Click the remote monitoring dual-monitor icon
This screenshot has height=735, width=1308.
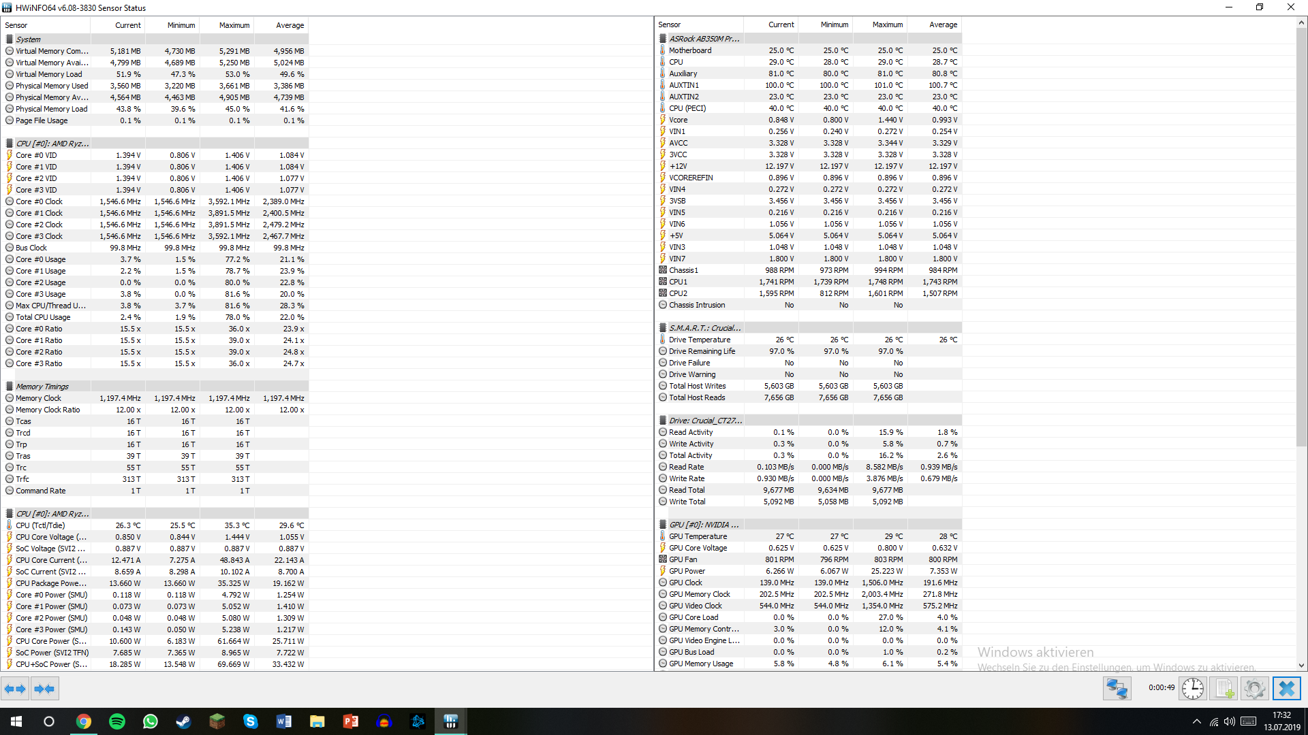tap(1117, 688)
